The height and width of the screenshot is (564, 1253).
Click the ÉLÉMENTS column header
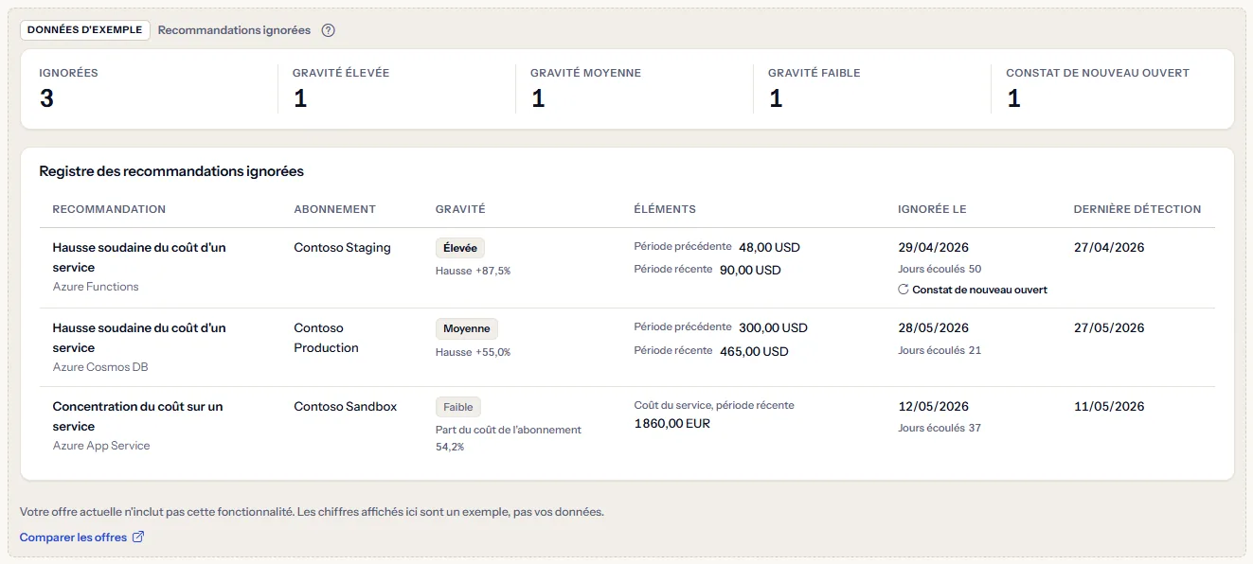[665, 209]
